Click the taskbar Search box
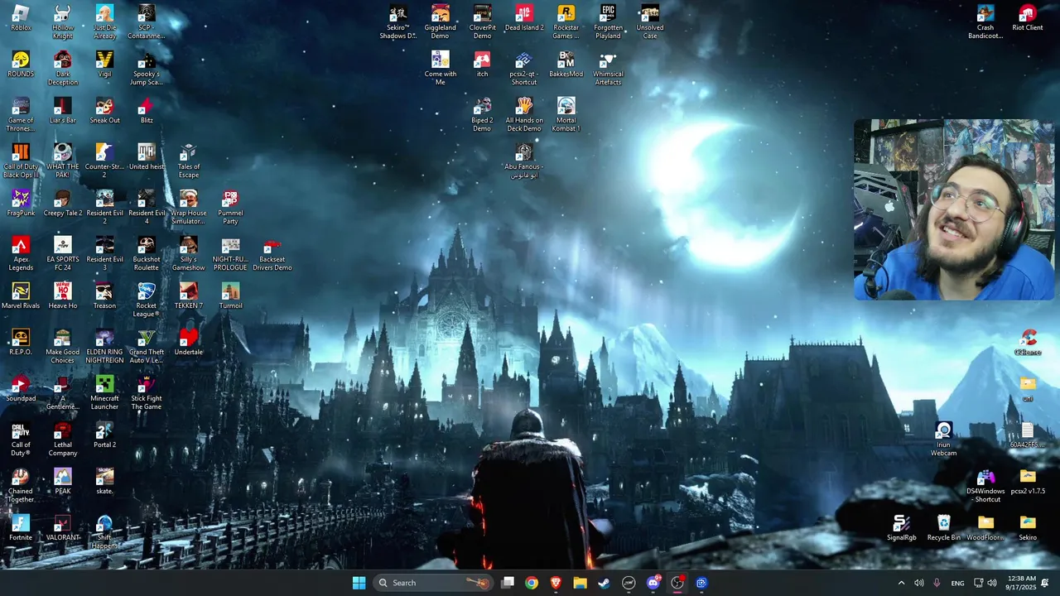Viewport: 1060px width, 596px height. tap(433, 583)
